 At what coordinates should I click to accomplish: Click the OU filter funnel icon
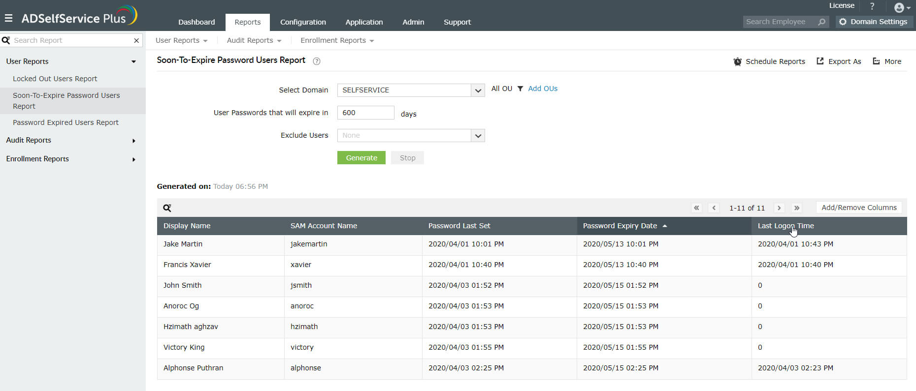click(520, 89)
